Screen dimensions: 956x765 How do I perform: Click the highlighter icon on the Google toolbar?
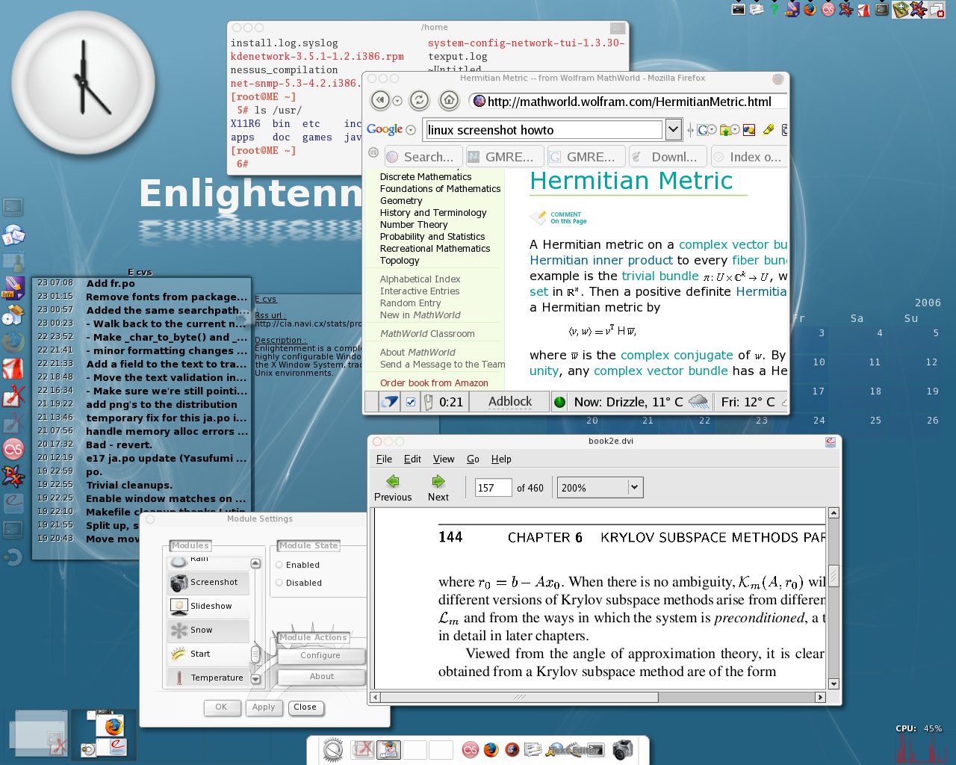(768, 129)
